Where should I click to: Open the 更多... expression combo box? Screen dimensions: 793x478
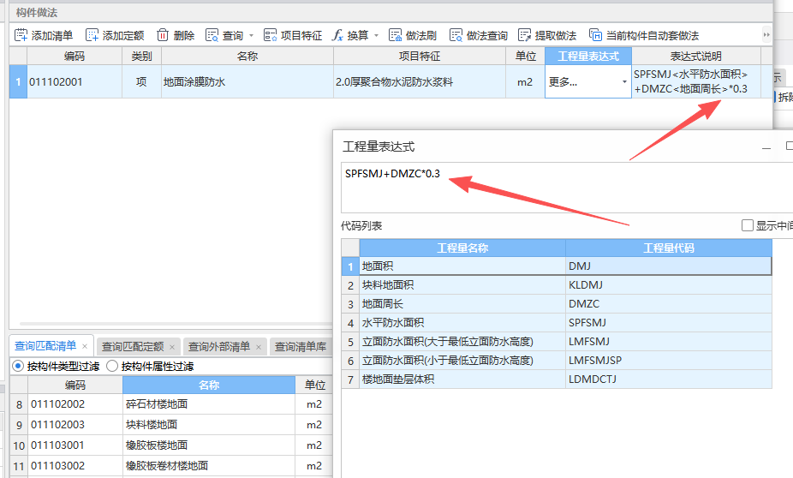point(588,81)
